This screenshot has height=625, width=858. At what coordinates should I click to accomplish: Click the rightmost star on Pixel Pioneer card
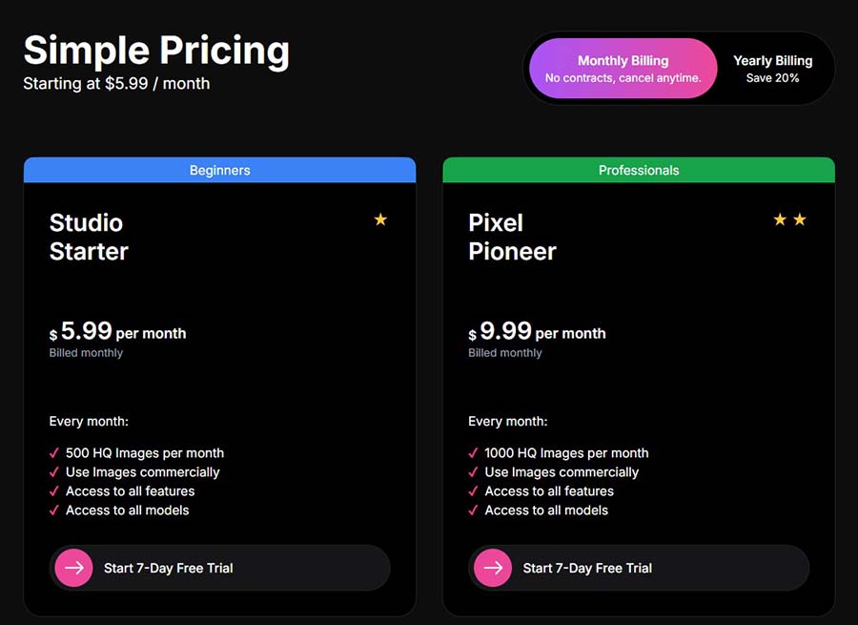801,219
